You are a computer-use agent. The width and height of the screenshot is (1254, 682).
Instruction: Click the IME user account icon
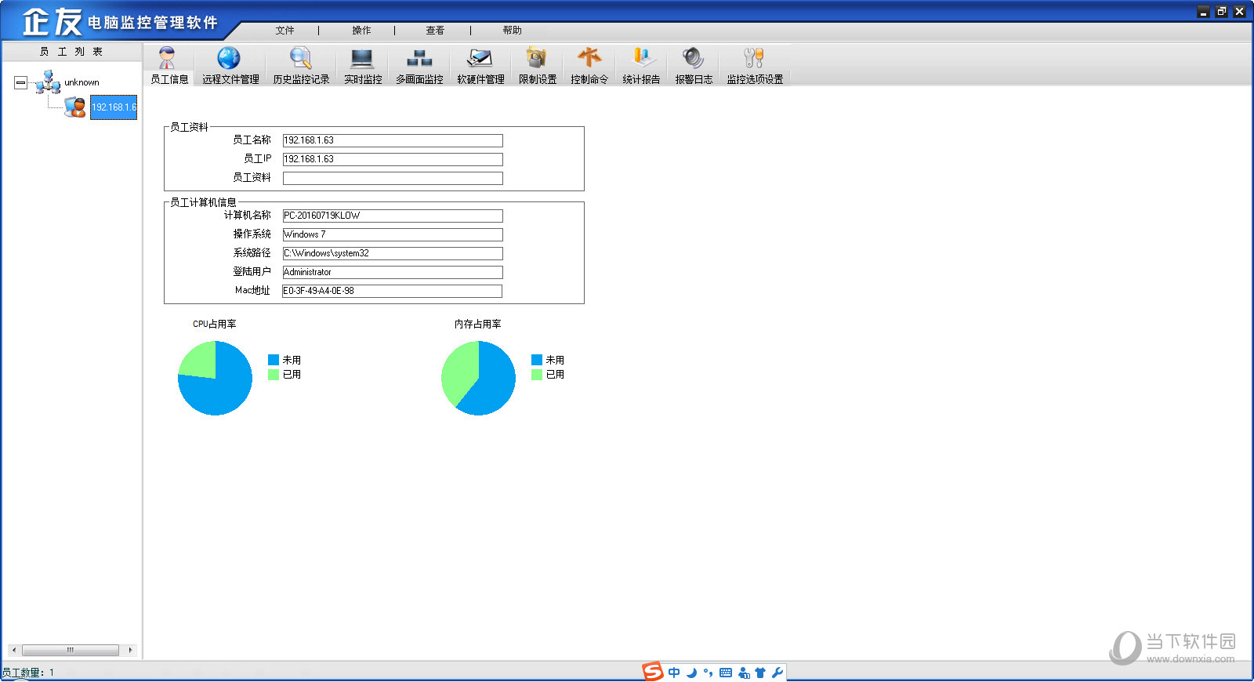[744, 673]
